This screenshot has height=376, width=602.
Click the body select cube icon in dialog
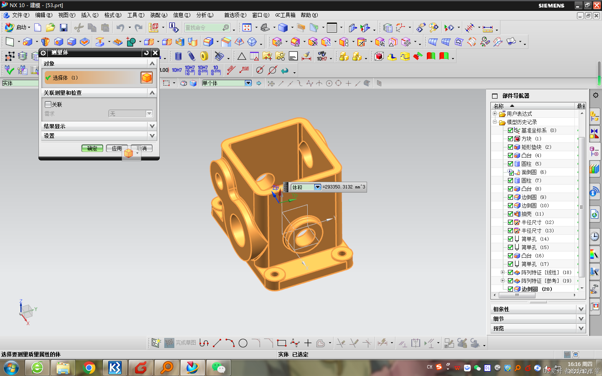147,77
